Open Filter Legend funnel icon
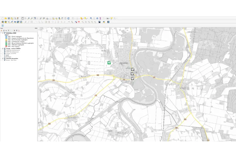 [8, 31]
